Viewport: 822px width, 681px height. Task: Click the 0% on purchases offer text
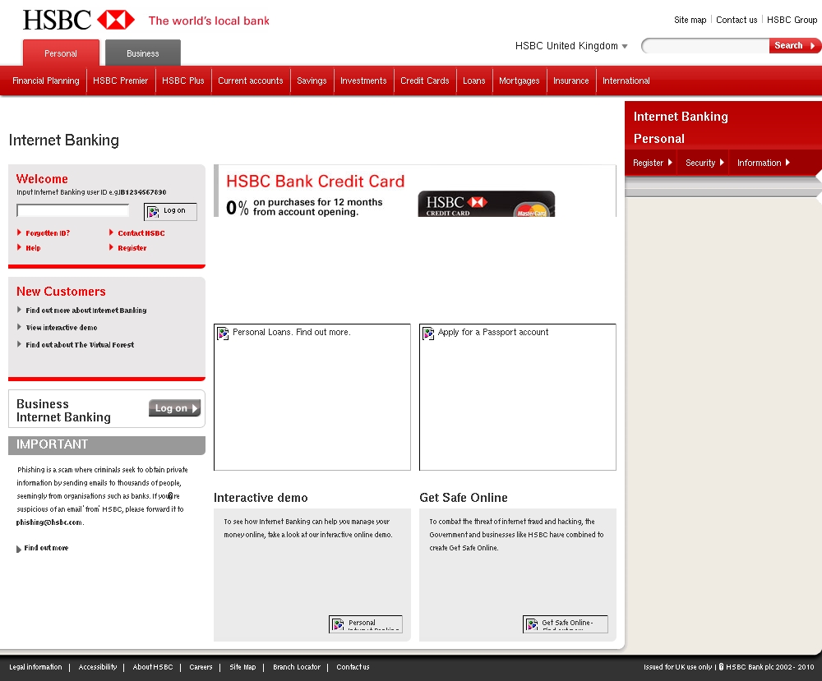305,208
